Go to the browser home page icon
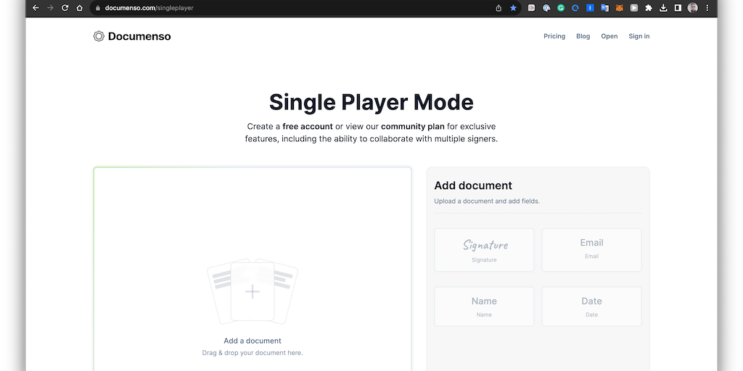The height and width of the screenshot is (371, 743). pyautogui.click(x=80, y=8)
